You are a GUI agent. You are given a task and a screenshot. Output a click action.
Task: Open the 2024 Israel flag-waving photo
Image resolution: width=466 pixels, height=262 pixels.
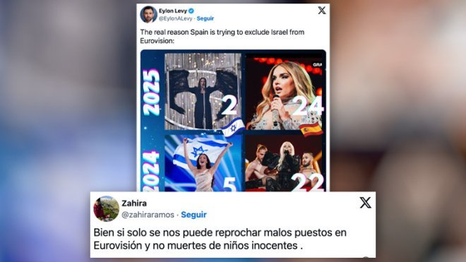click(203, 163)
